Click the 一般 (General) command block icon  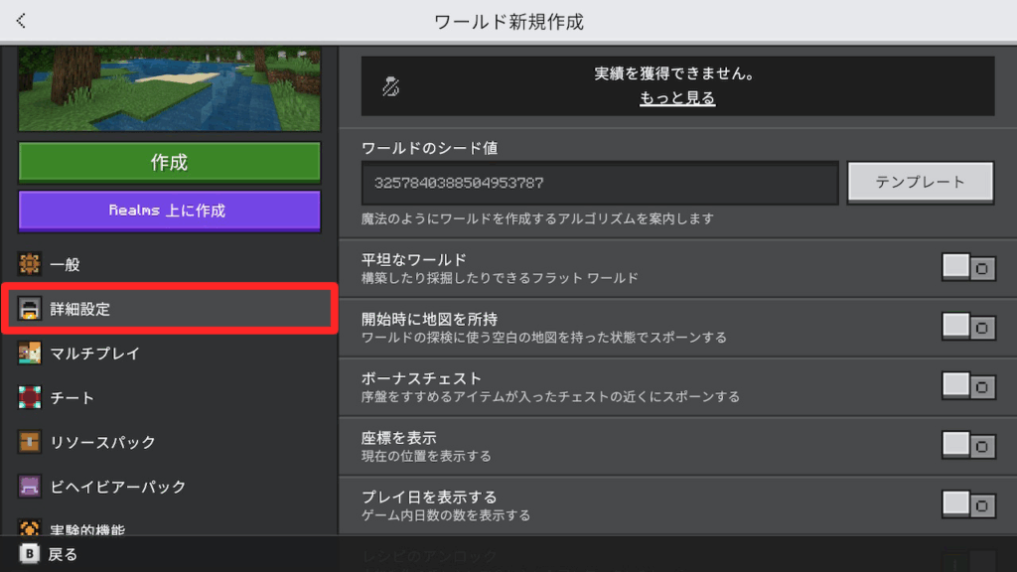pos(30,264)
